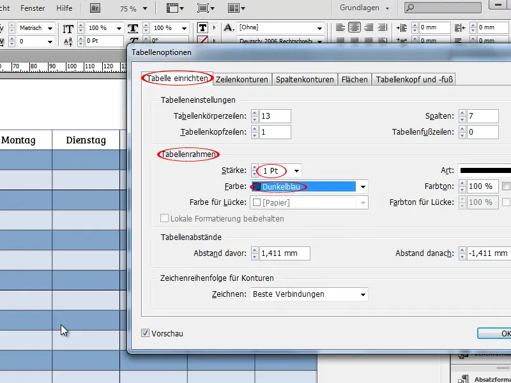511x383 pixels.
Task: Click the [Papier] color swatch
Action: (257, 202)
